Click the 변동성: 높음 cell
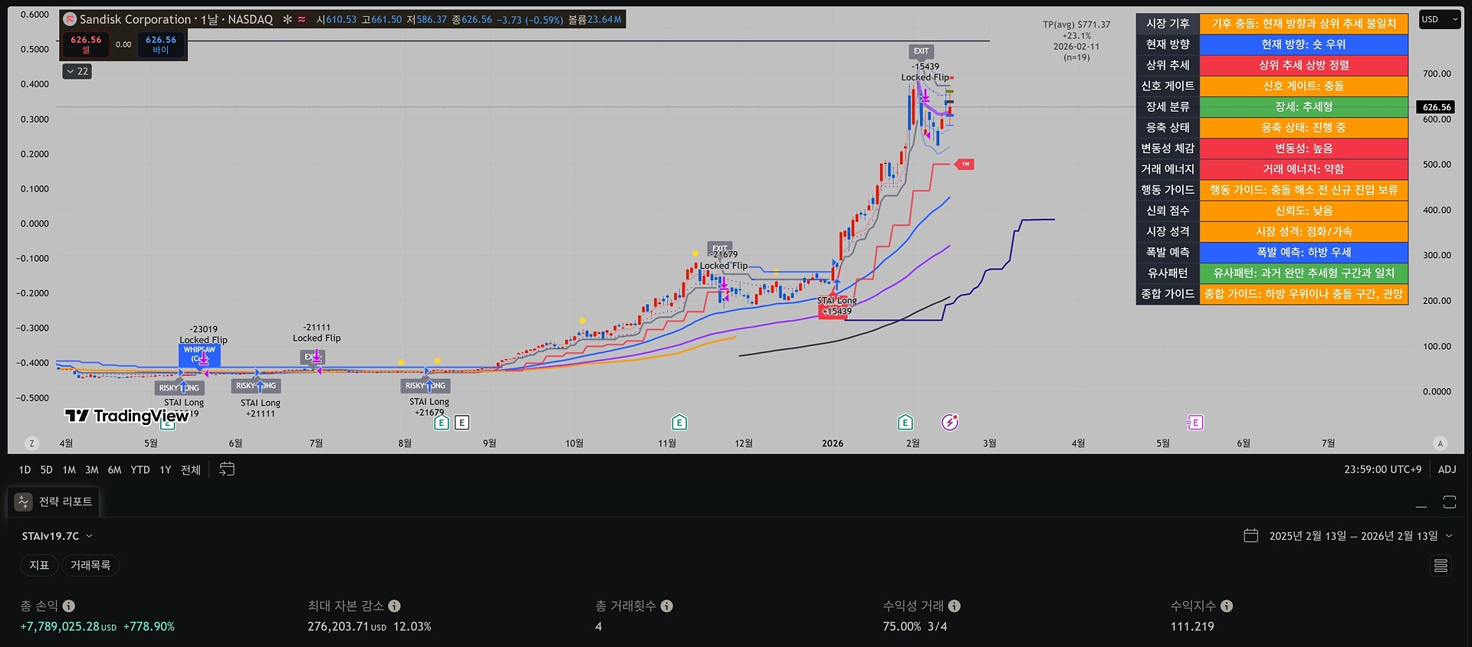The image size is (1472, 647). (1303, 148)
